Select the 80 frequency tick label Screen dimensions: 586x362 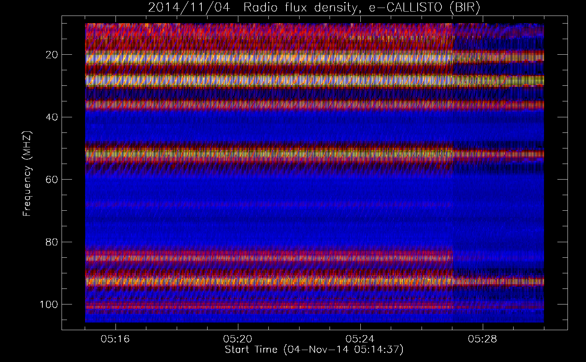click(51, 241)
